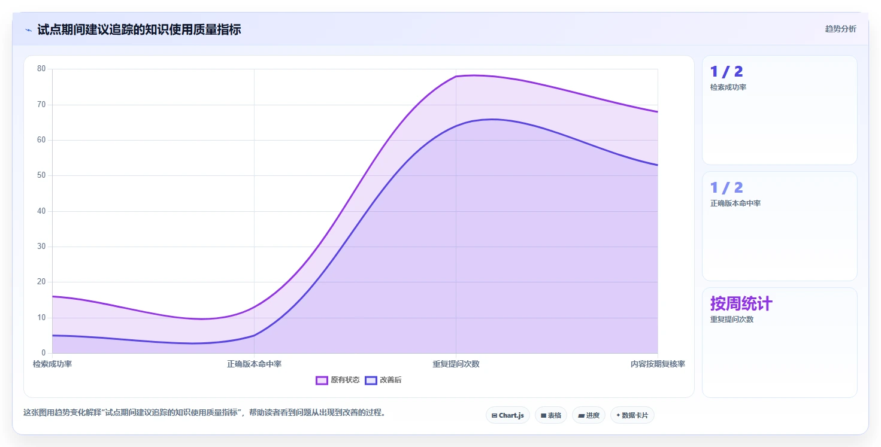Toggle the 原有状态 legend series

pos(338,380)
